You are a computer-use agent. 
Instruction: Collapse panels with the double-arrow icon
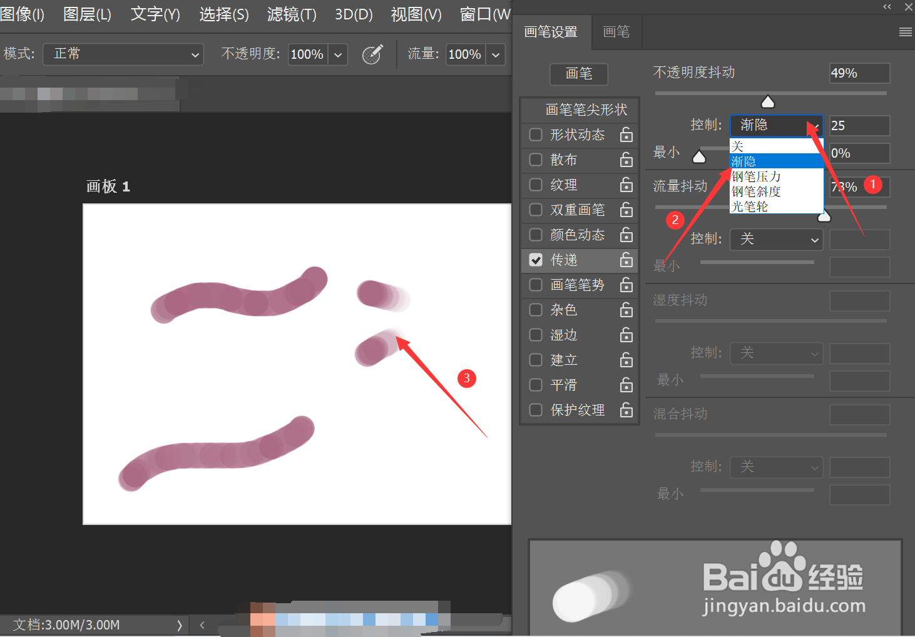pyautogui.click(x=886, y=7)
